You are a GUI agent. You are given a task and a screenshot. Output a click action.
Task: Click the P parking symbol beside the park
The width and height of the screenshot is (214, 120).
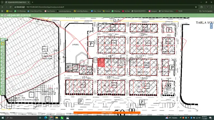click(91, 44)
